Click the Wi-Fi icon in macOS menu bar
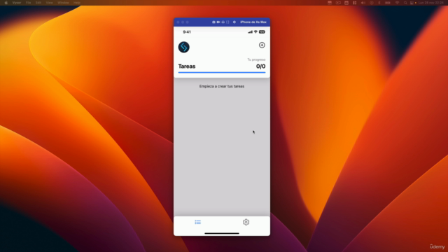Viewport: 448px width, 252px height. (x=397, y=3)
